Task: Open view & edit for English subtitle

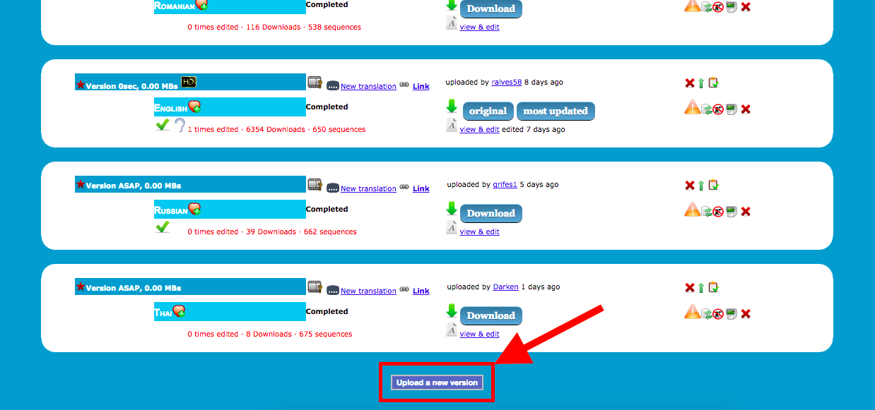Action: (479, 130)
